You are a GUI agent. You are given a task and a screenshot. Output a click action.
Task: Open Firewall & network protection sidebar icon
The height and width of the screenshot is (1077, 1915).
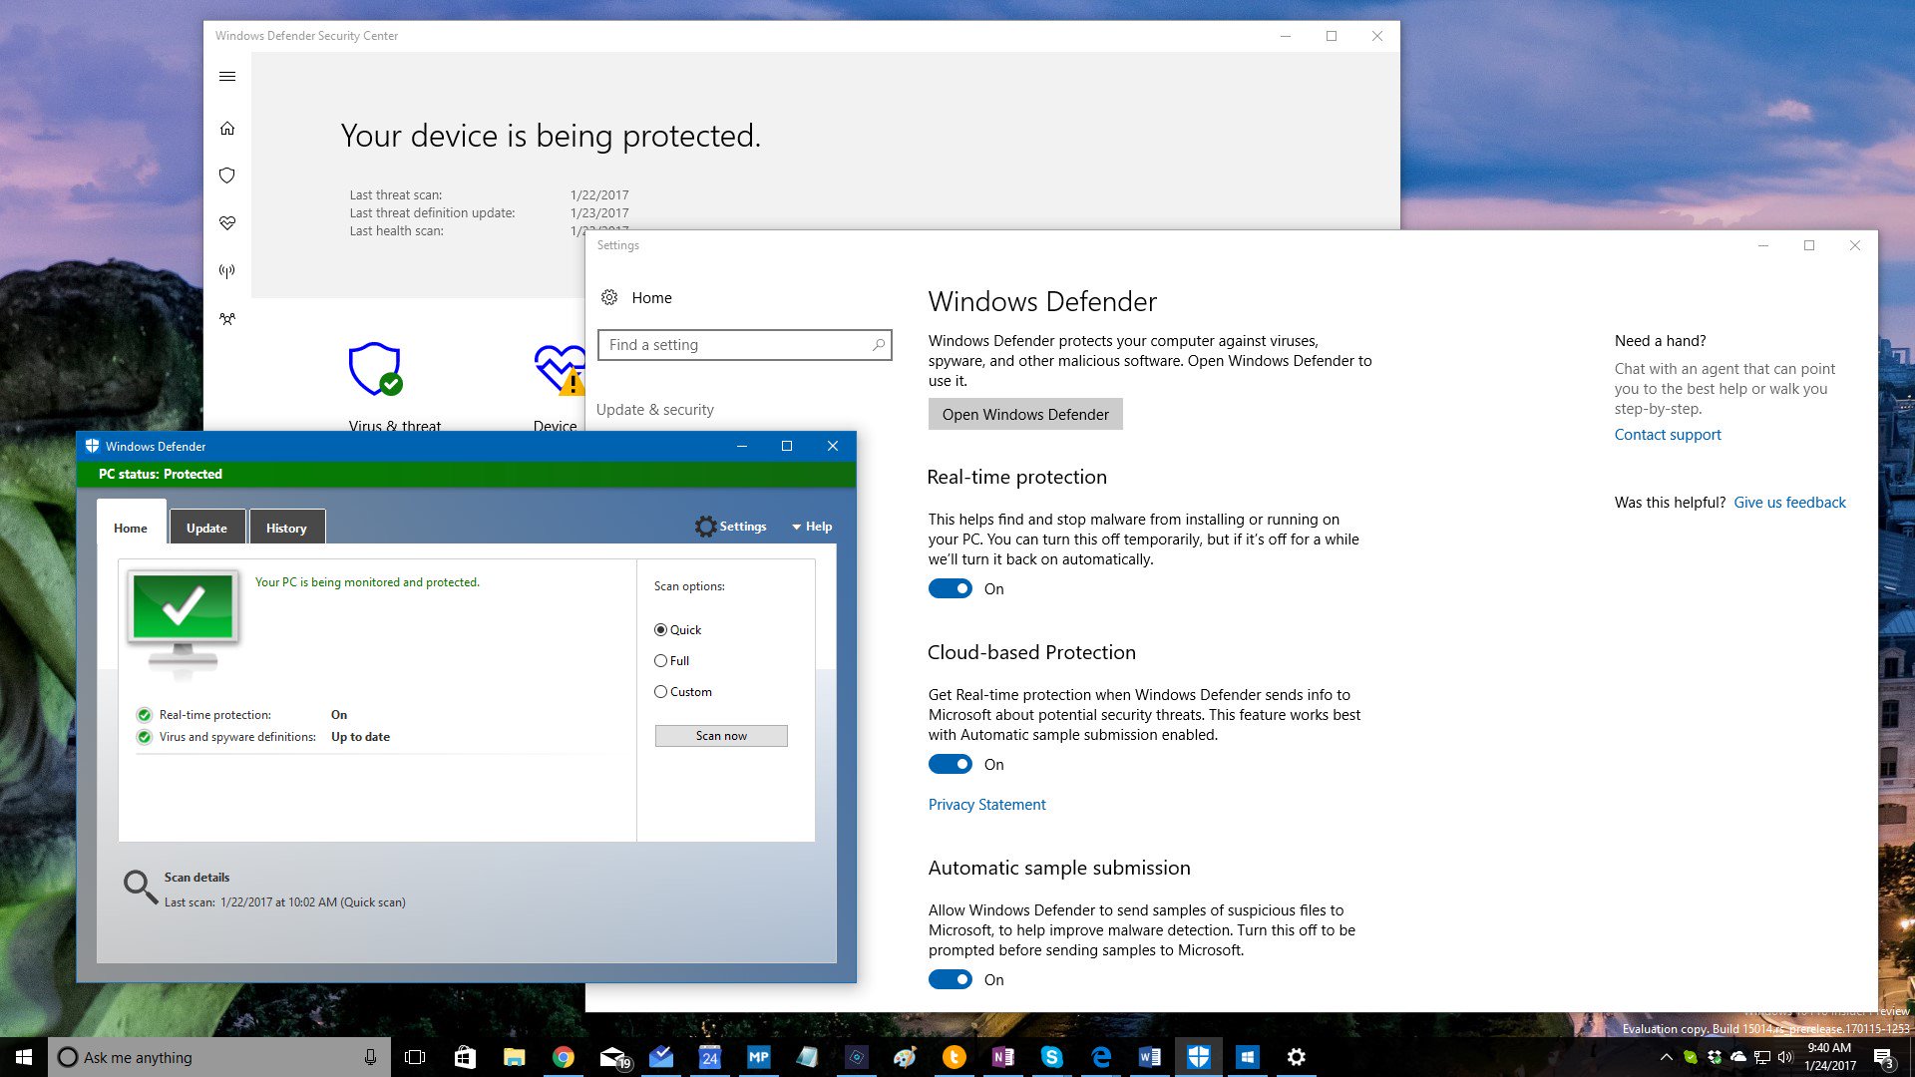[227, 271]
